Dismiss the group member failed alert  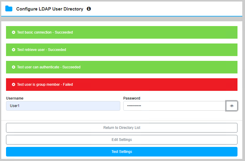click(x=14, y=85)
